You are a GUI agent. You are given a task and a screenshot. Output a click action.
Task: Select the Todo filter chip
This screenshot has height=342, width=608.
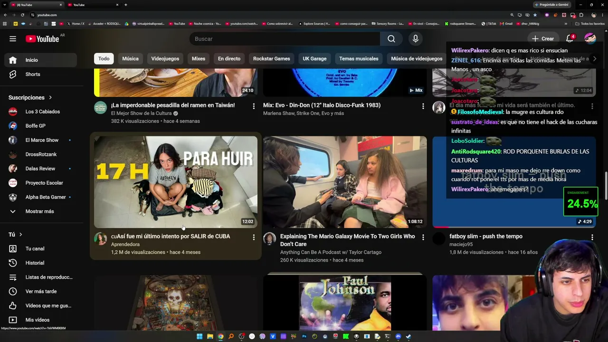[x=104, y=59]
